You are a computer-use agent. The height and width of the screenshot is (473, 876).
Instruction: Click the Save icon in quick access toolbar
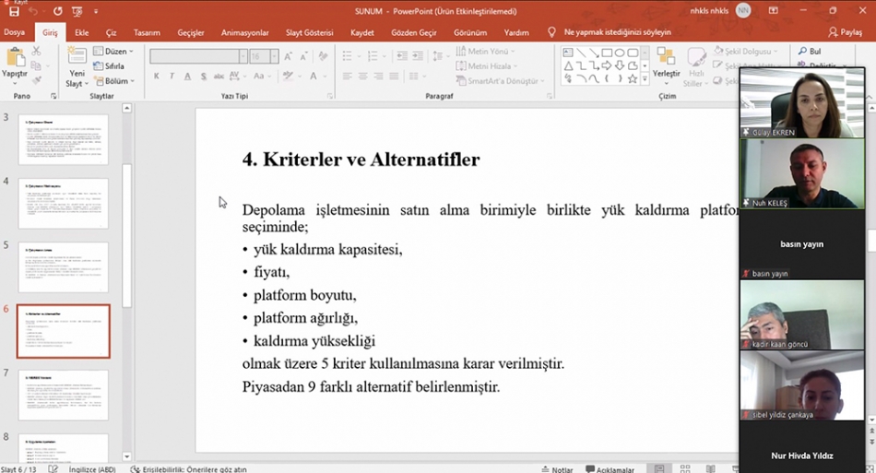tap(14, 11)
